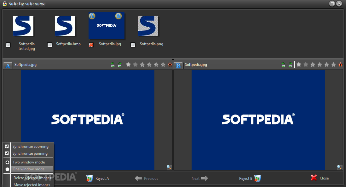
Task: Click the Softpedia.jpg file name in panel A header
Action: point(26,65)
